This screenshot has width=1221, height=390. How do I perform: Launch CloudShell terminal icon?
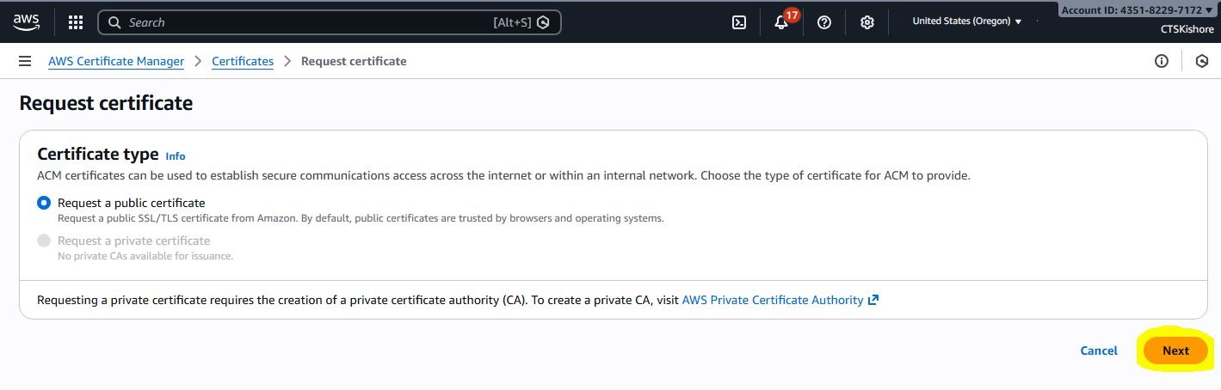(738, 23)
